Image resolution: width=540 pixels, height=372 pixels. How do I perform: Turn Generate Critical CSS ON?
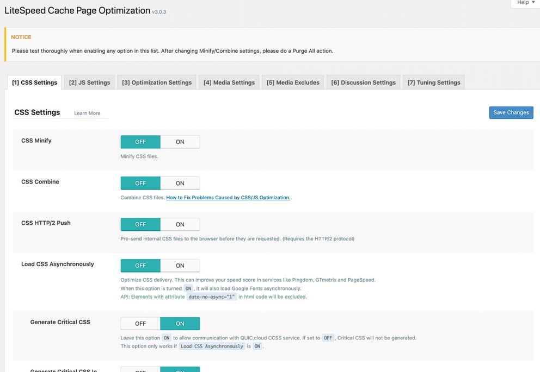(x=180, y=324)
